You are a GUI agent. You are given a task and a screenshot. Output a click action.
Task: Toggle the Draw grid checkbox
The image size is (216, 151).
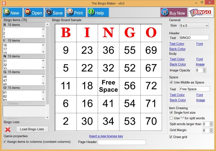coord(171,137)
